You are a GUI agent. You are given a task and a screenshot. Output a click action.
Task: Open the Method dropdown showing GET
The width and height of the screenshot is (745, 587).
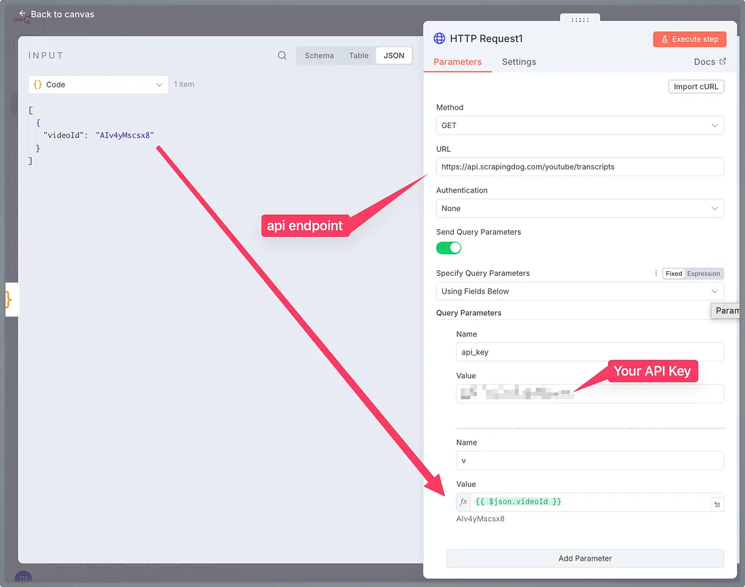(x=580, y=125)
